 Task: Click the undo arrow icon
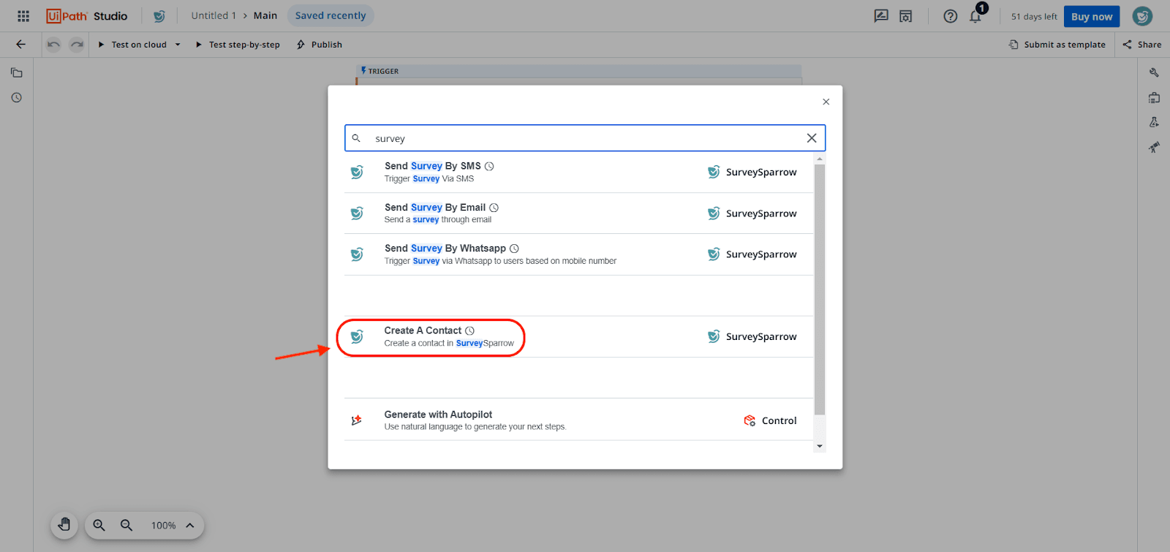point(53,45)
